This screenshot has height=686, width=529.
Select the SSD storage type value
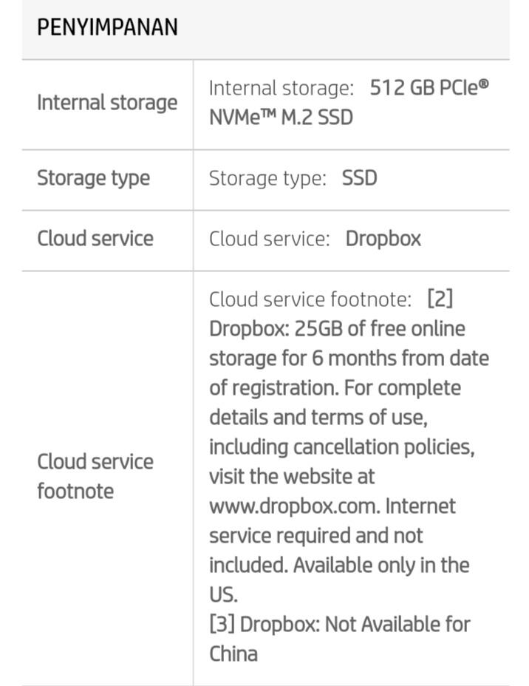(359, 178)
